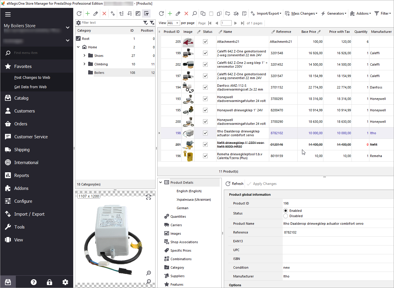Screen dimensions: 394x288
Task: Toggle status checkbox for product 202
Action: pos(205,64)
